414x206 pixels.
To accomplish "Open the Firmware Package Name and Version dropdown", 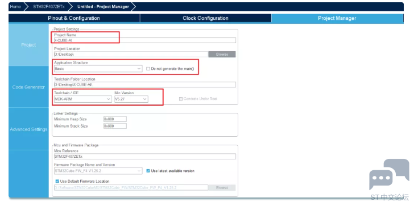I will [98, 171].
